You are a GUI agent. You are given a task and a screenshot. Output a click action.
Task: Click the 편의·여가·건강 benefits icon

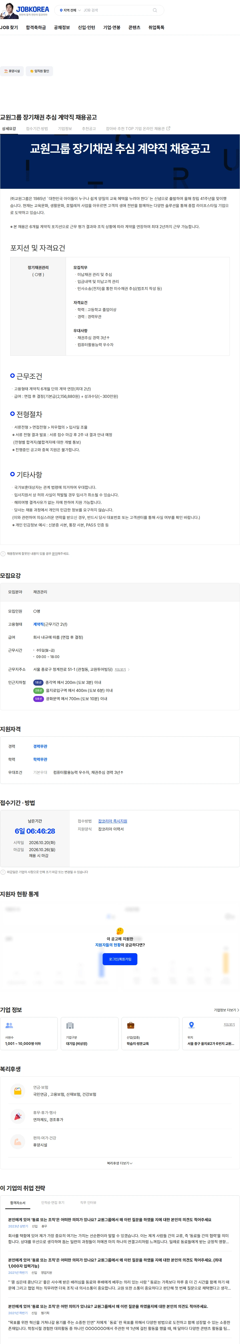click(18, 1142)
